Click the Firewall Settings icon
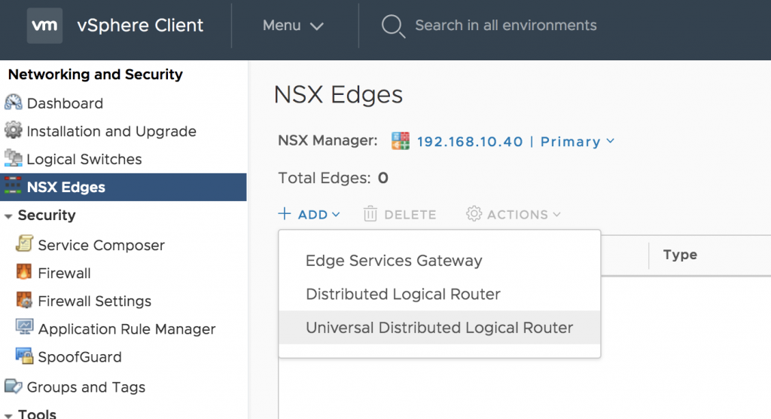This screenshot has height=419, width=771. tap(24, 299)
